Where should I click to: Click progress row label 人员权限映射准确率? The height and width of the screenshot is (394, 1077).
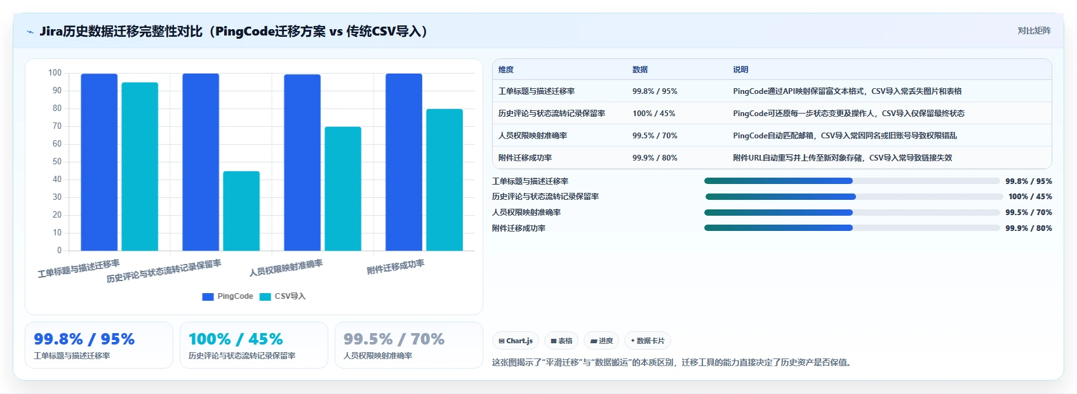(526, 213)
